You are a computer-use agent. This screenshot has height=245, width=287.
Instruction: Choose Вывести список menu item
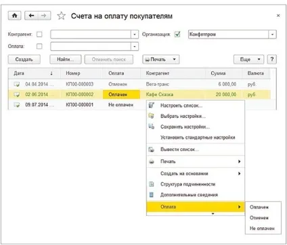pyautogui.click(x=196, y=150)
